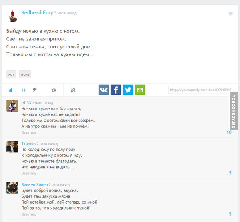This screenshot has width=240, height=222.
Task: Click the post URL field
Action: [x=200, y=90]
